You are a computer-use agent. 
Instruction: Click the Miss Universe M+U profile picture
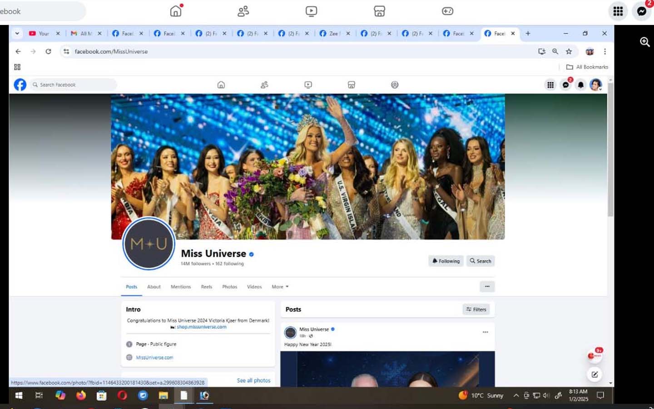coord(149,244)
